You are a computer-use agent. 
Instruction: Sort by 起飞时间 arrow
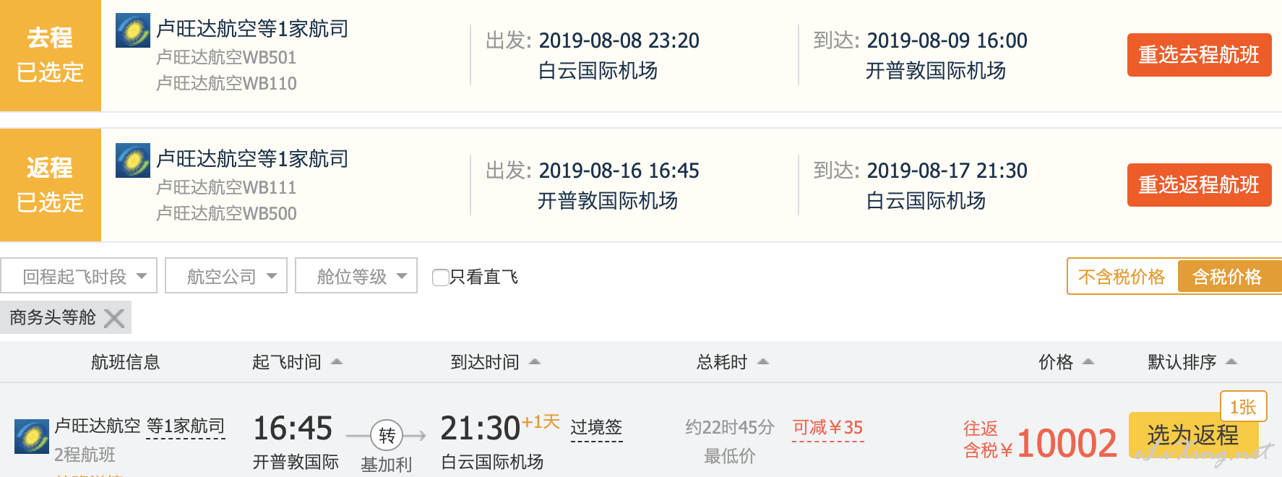tap(337, 361)
